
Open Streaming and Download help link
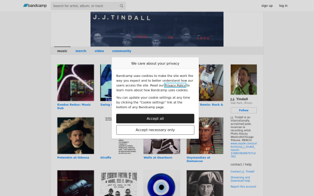click(x=240, y=179)
